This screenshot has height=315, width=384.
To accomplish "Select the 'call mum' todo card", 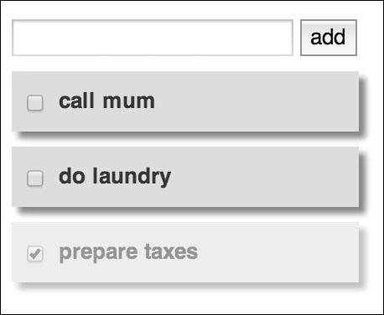I will (x=185, y=101).
